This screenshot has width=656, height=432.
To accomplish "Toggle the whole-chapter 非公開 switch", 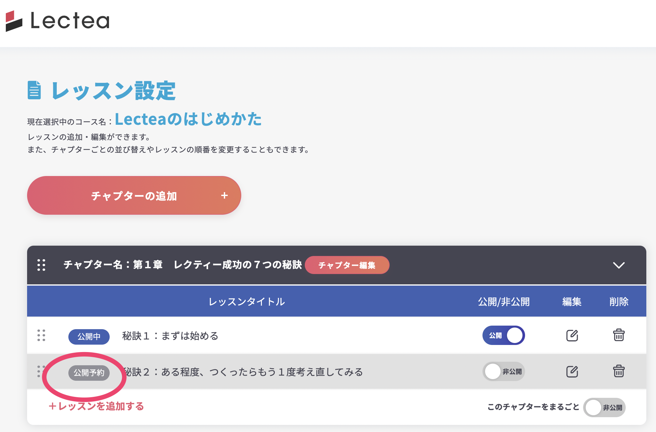I will (604, 407).
